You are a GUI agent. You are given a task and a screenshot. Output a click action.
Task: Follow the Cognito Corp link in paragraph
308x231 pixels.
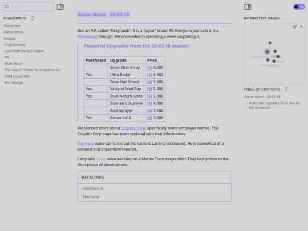tap(133, 128)
